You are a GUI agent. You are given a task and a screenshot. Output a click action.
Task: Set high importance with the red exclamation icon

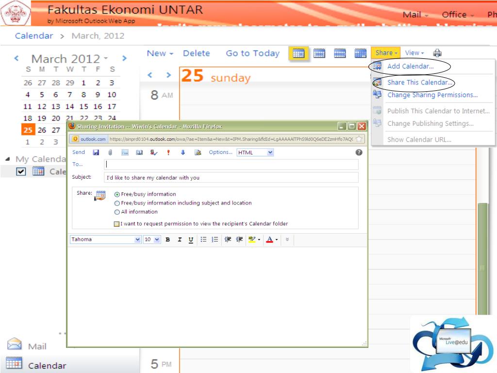[168, 153]
